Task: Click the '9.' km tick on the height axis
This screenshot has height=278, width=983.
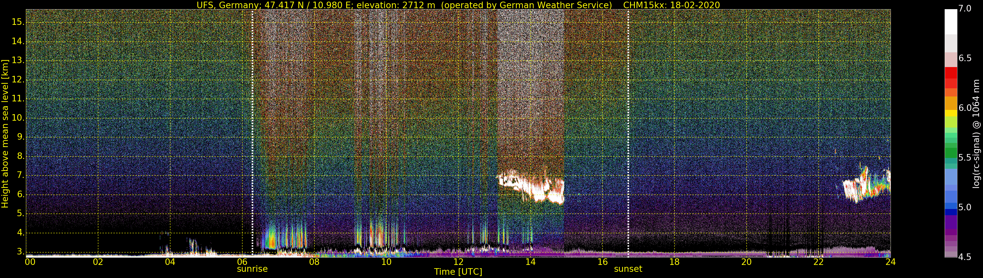Action: pos(20,137)
